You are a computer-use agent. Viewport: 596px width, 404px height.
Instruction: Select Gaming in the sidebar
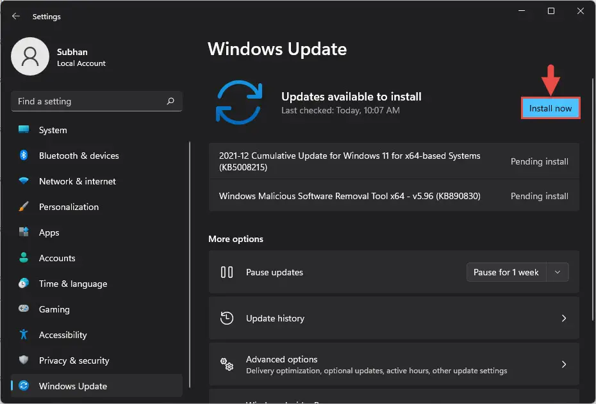point(97,309)
